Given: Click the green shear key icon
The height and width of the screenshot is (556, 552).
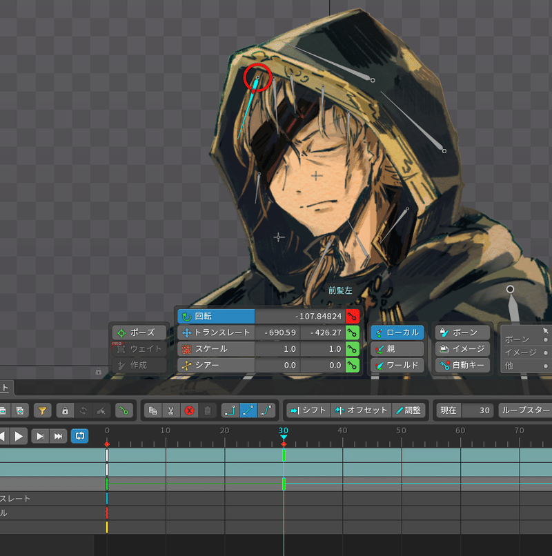Looking at the screenshot, I should pyautogui.click(x=353, y=365).
